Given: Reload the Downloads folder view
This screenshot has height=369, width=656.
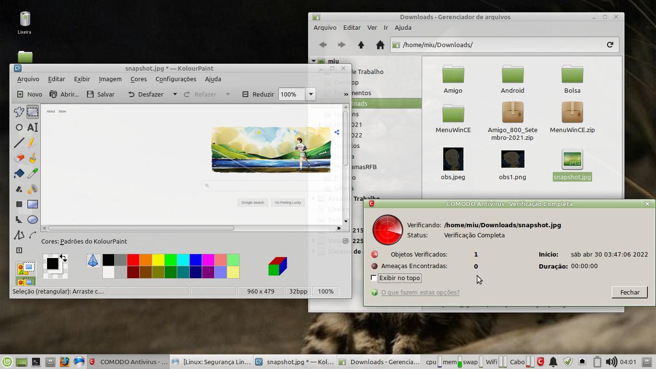Looking at the screenshot, I should tap(610, 45).
